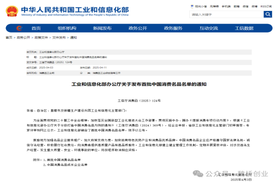Click the 政策文件 breadcrumb link

[41, 37]
